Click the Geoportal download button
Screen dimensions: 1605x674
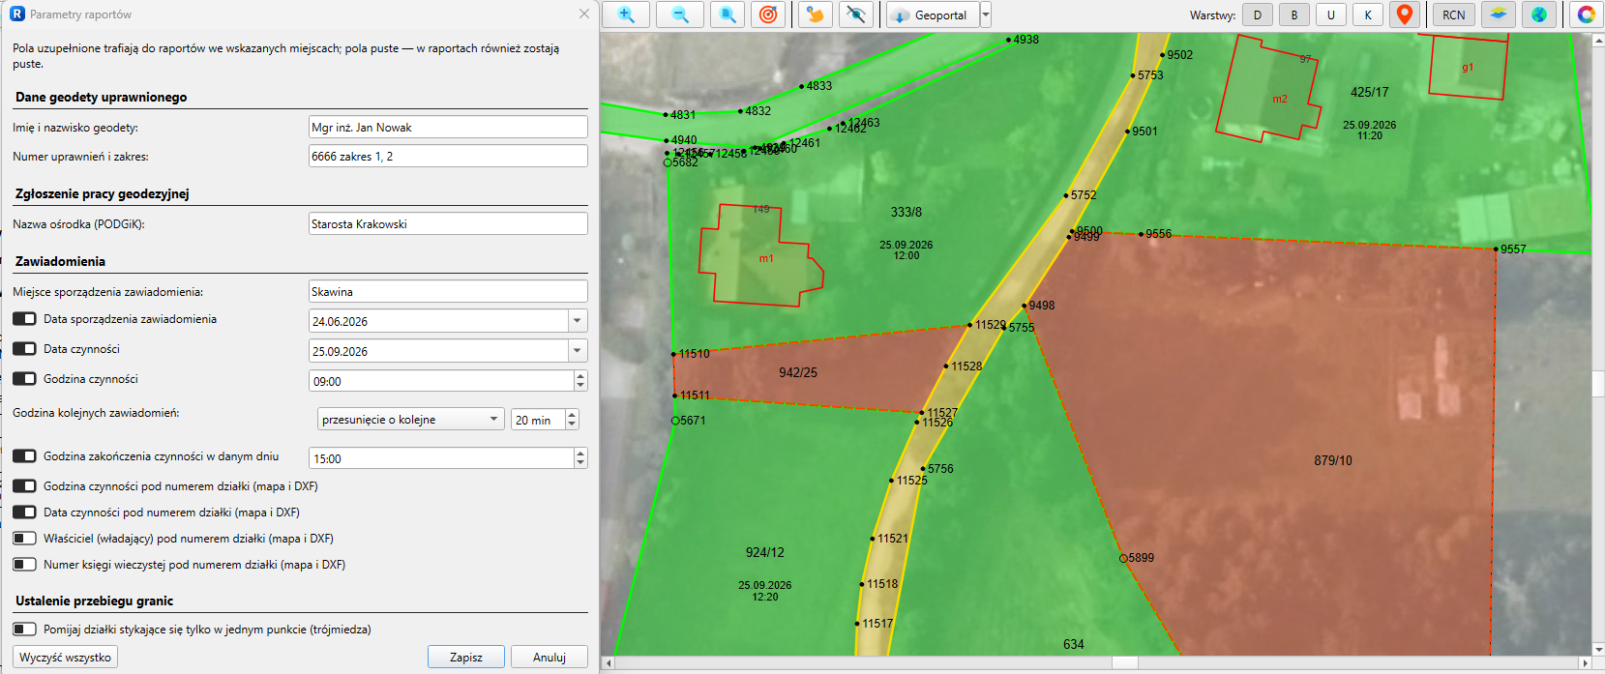click(x=933, y=15)
